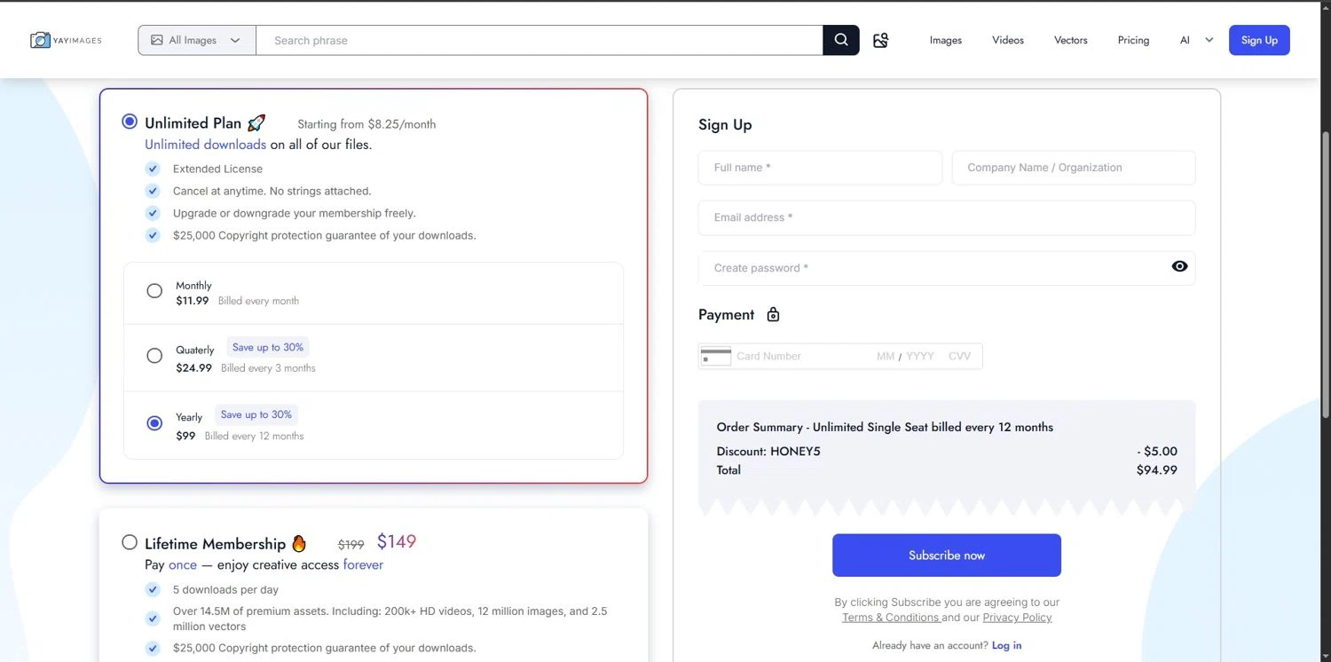Focus the Full name field
This screenshot has height=662, width=1331.
pos(820,168)
